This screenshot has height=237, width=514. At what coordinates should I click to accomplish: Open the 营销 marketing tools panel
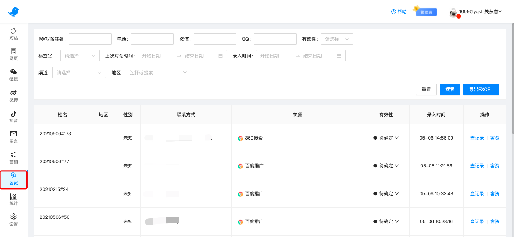click(x=13, y=158)
